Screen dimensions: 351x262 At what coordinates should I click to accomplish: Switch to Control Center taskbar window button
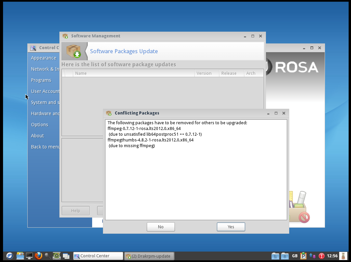click(x=98, y=256)
